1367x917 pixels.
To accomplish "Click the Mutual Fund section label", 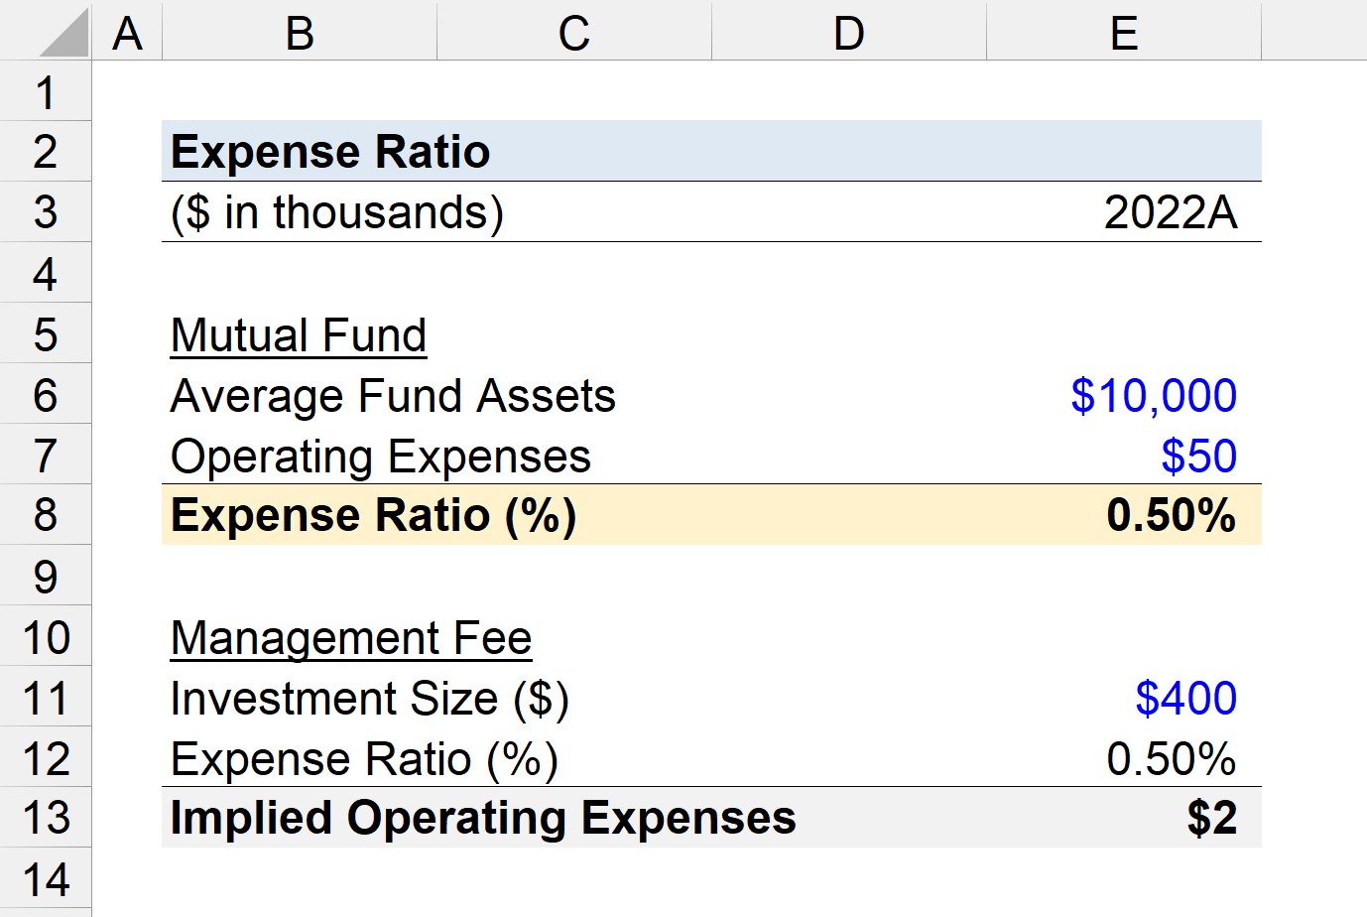I will pos(298,334).
